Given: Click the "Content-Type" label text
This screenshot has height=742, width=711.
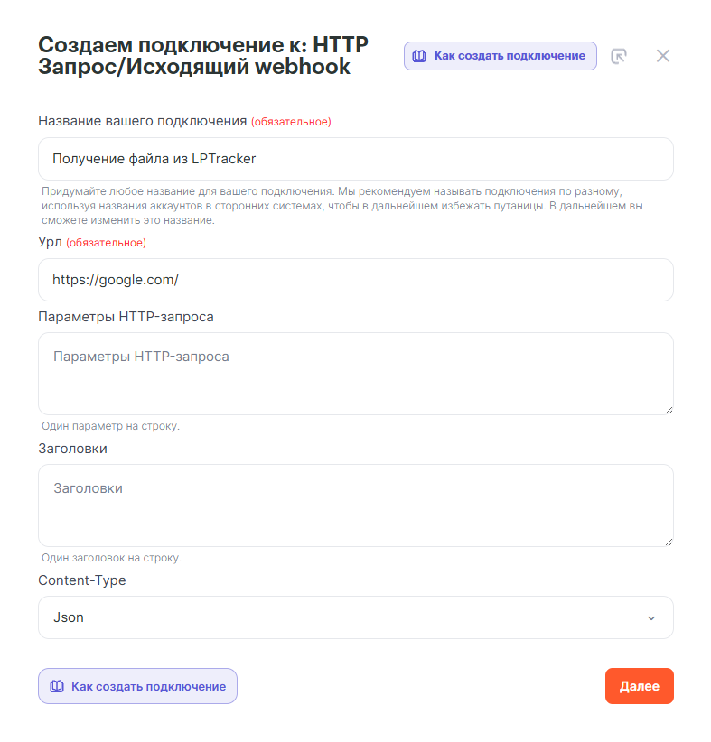Looking at the screenshot, I should 82,580.
